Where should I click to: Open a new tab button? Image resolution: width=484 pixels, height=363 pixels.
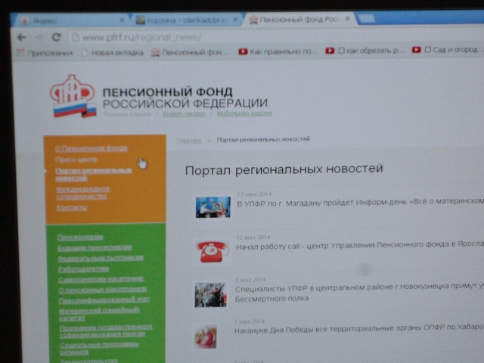367,19
